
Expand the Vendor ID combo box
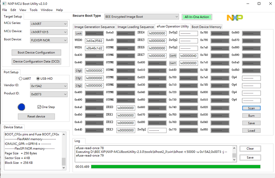(x=49, y=86)
